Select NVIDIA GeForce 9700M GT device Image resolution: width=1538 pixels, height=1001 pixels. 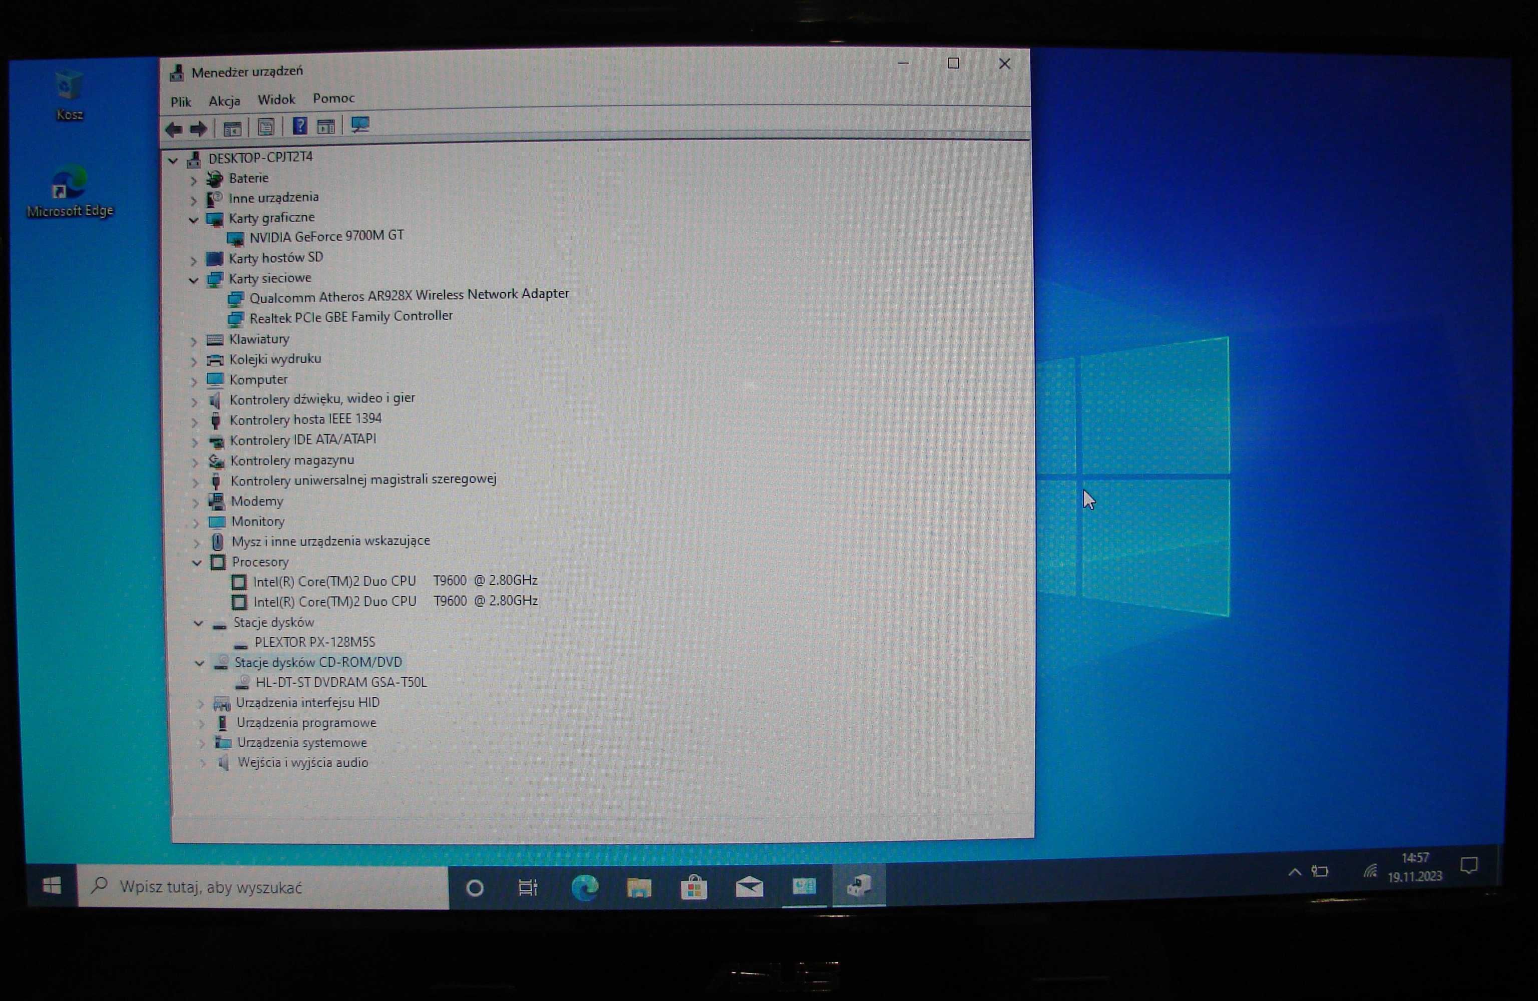[326, 237]
